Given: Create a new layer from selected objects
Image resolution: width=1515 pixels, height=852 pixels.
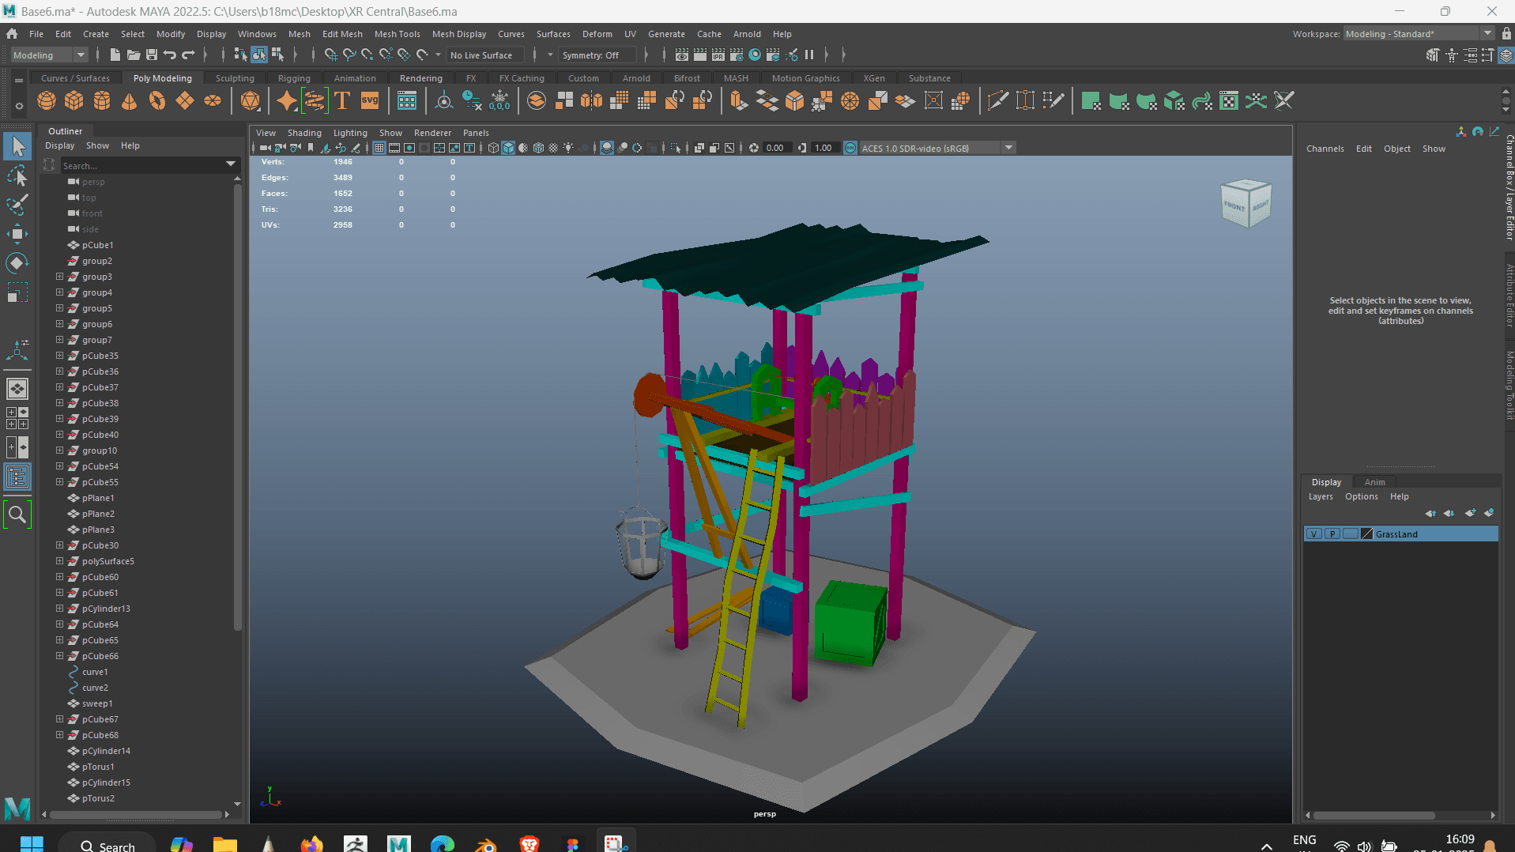Looking at the screenshot, I should (1488, 513).
